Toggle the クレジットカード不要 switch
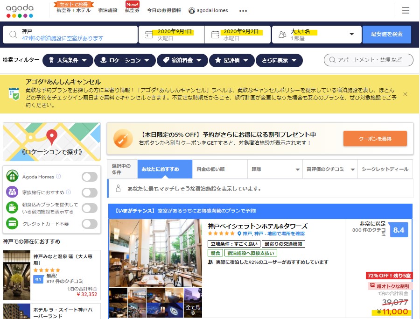This screenshot has height=319, width=420. (90, 224)
